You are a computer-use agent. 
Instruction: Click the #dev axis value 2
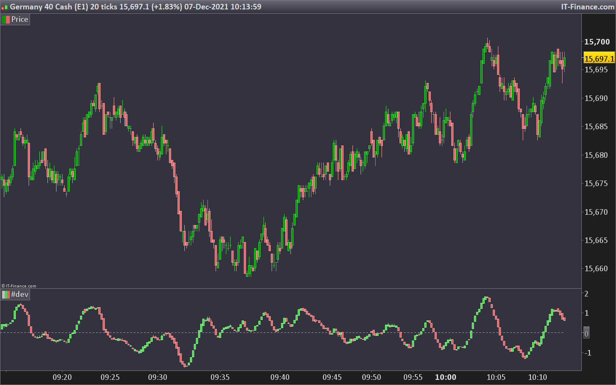click(x=586, y=294)
